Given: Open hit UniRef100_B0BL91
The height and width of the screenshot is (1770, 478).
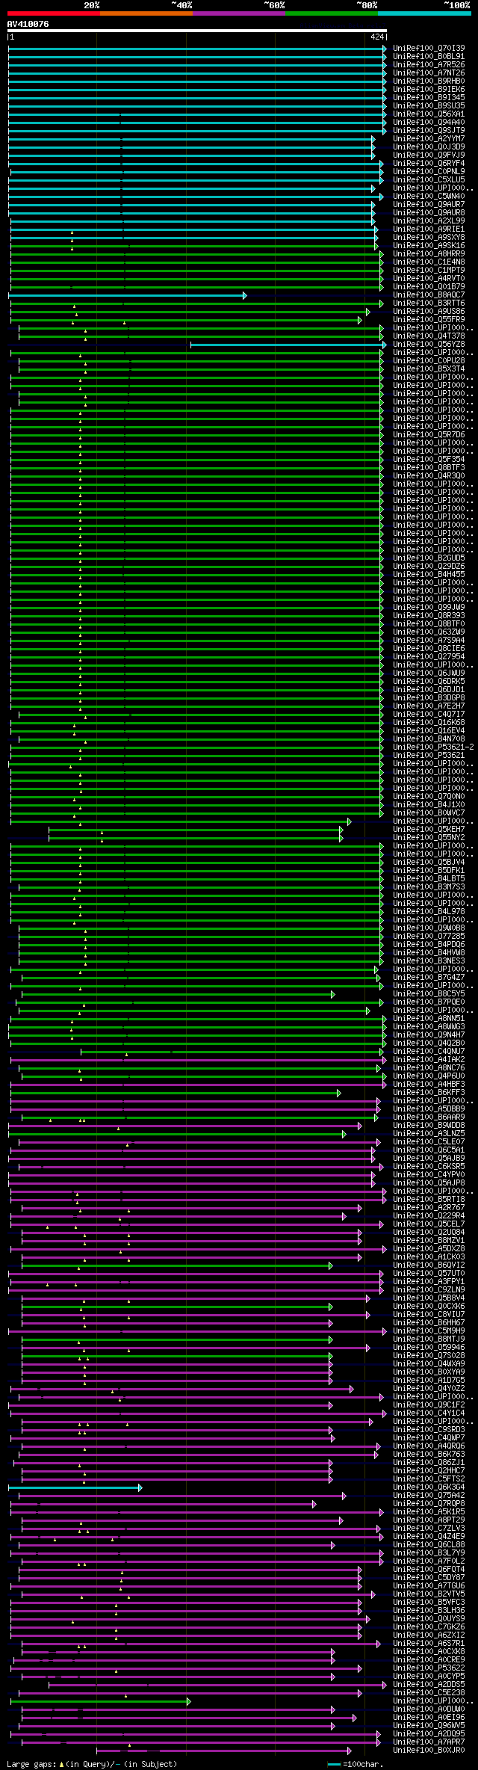Looking at the screenshot, I should [x=429, y=56].
